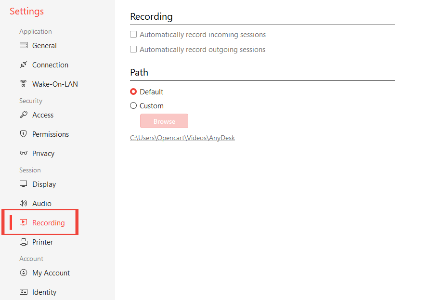The image size is (429, 300).
Task: Click the Privacy glasses icon
Action: click(x=24, y=154)
